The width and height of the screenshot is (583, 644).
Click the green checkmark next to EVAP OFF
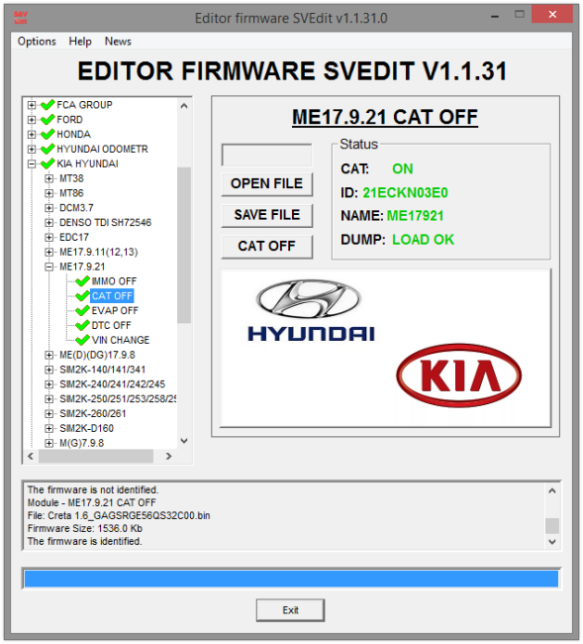pos(82,310)
